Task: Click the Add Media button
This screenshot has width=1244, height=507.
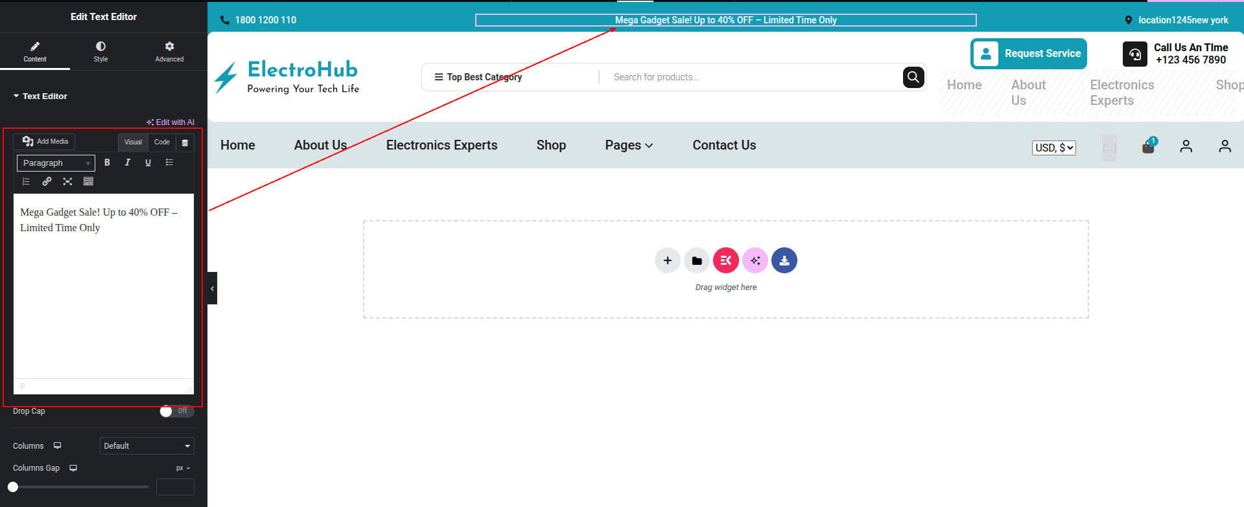Action: tap(45, 141)
